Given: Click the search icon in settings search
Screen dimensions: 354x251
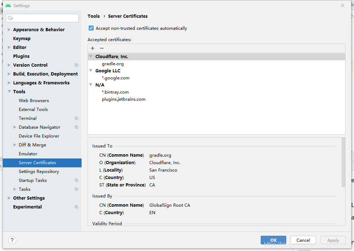Looking at the screenshot, I should point(10,18).
